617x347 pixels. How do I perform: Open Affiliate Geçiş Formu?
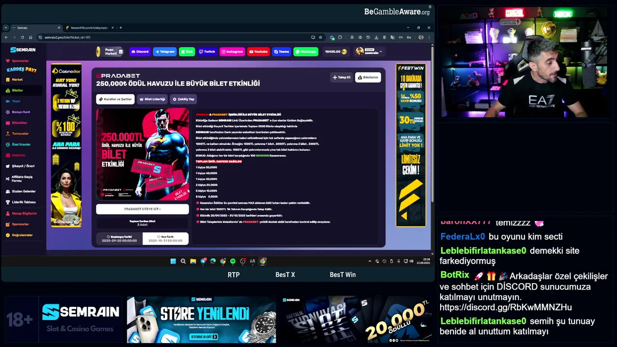(x=22, y=179)
